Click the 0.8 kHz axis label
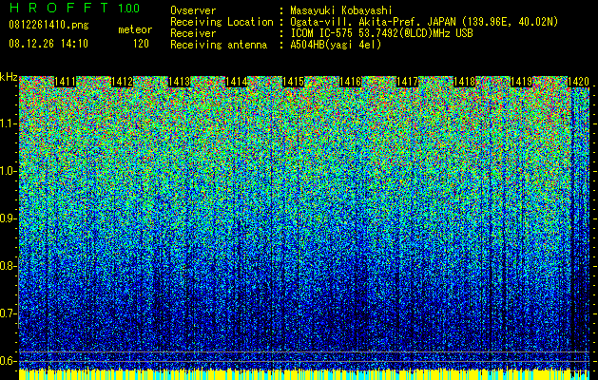Image resolution: width=598 pixels, height=380 pixels. (7, 266)
